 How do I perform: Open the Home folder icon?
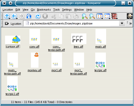pyautogui.click(x=29, y=16)
